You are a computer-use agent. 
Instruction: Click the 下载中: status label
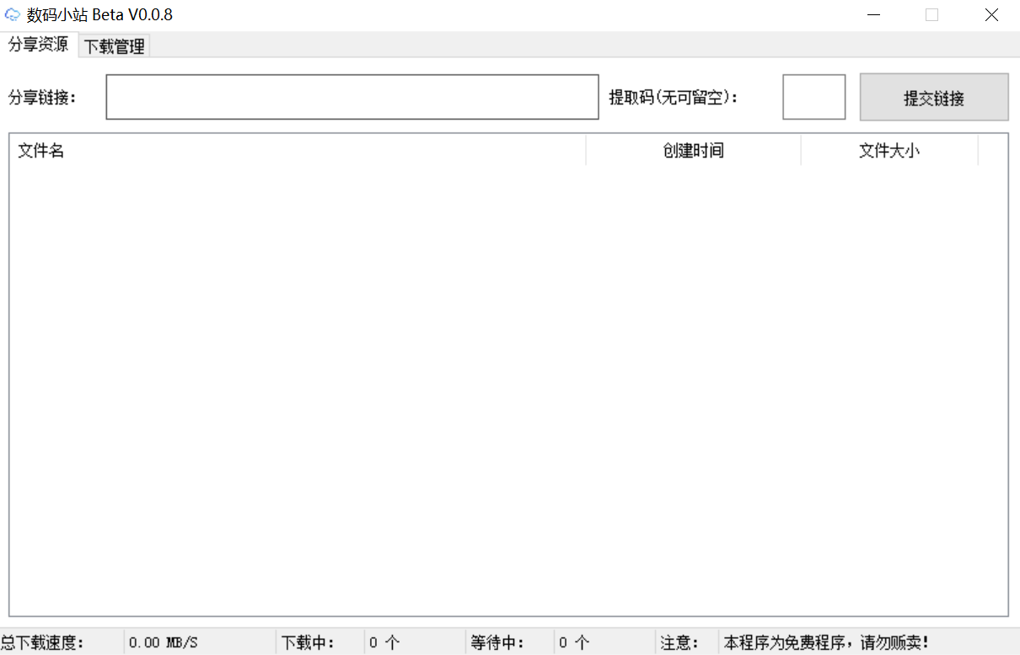point(308,642)
